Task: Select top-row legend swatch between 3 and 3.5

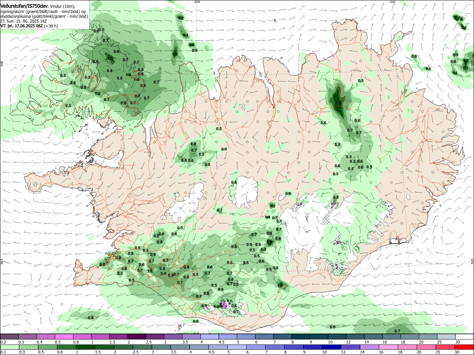Action: point(173,337)
